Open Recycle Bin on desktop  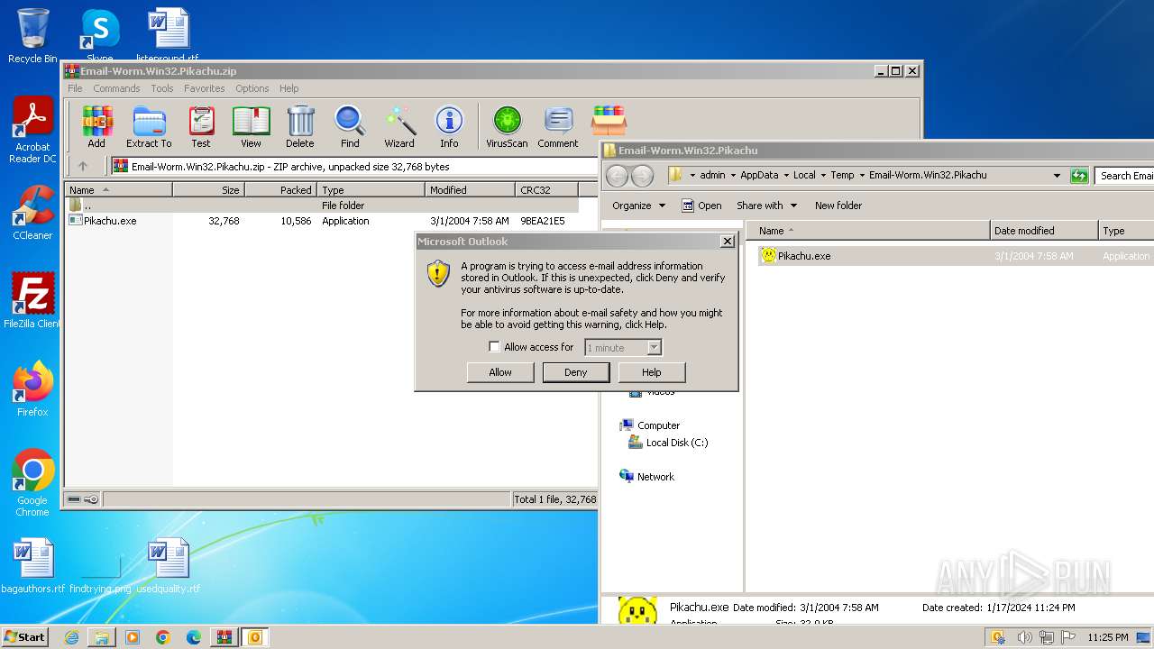pyautogui.click(x=32, y=36)
